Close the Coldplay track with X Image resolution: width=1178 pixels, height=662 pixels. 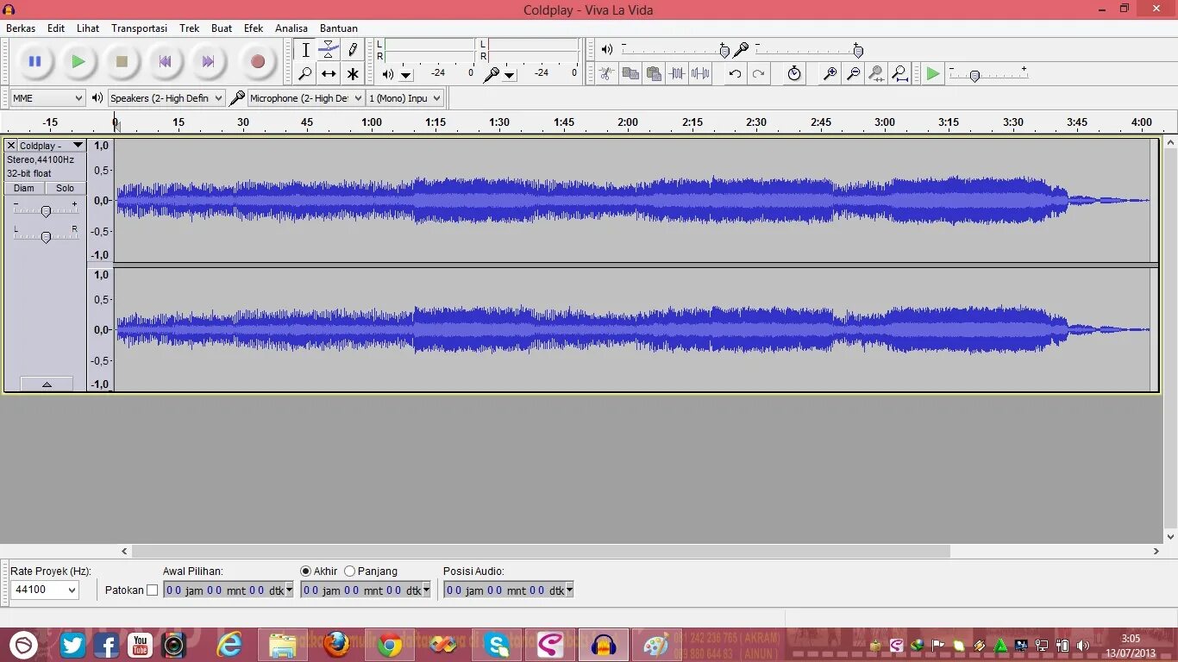(11, 146)
